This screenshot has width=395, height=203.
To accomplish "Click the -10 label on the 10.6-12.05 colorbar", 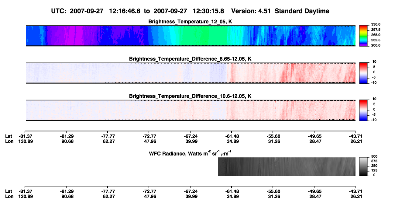I will [x=373, y=120].
